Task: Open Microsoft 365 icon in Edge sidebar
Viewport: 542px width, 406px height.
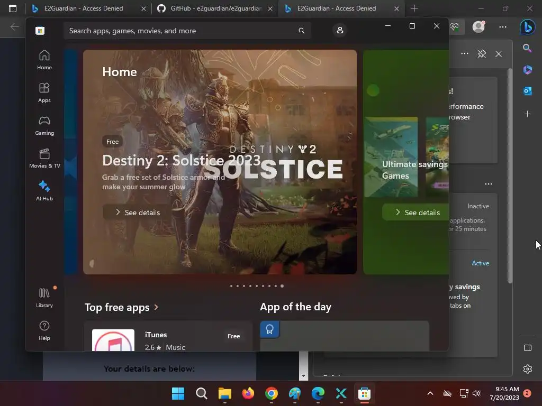Action: (x=528, y=70)
